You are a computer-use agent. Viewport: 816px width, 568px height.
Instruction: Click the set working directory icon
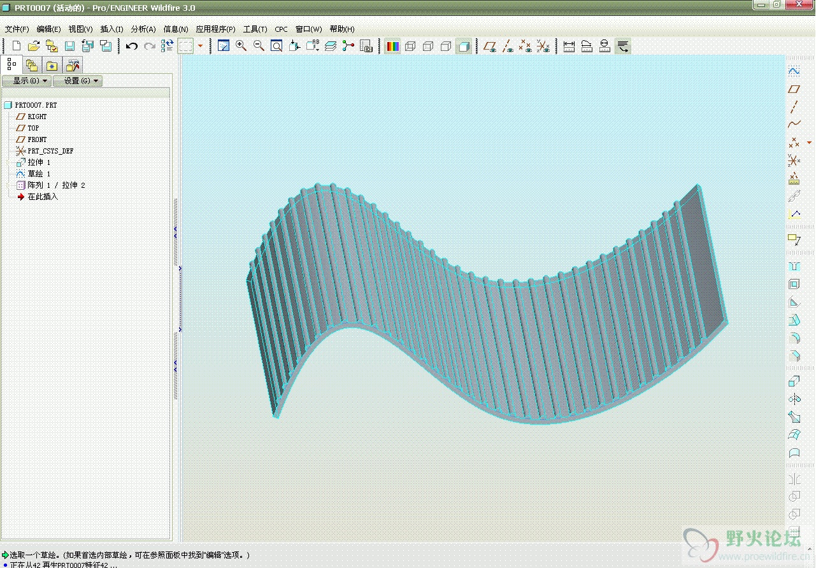point(52,46)
